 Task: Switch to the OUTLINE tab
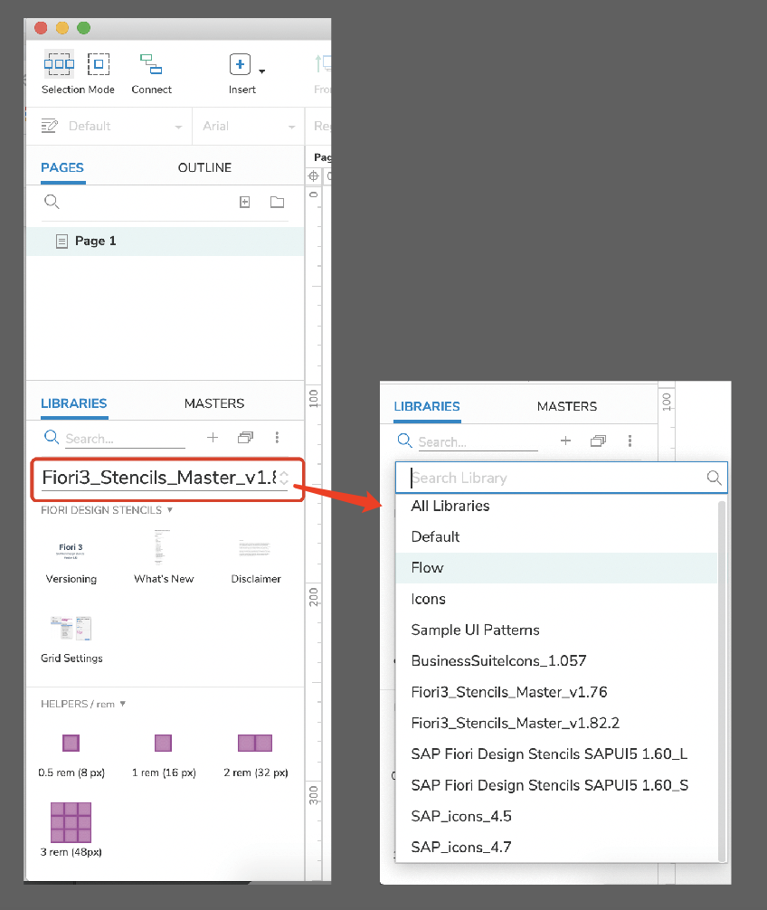pyautogui.click(x=204, y=167)
